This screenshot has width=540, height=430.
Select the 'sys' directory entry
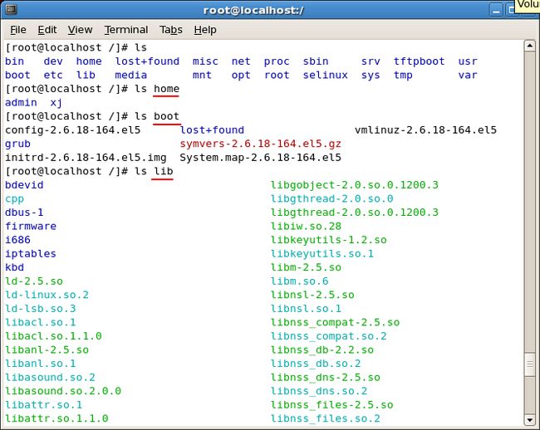pyautogui.click(x=371, y=76)
